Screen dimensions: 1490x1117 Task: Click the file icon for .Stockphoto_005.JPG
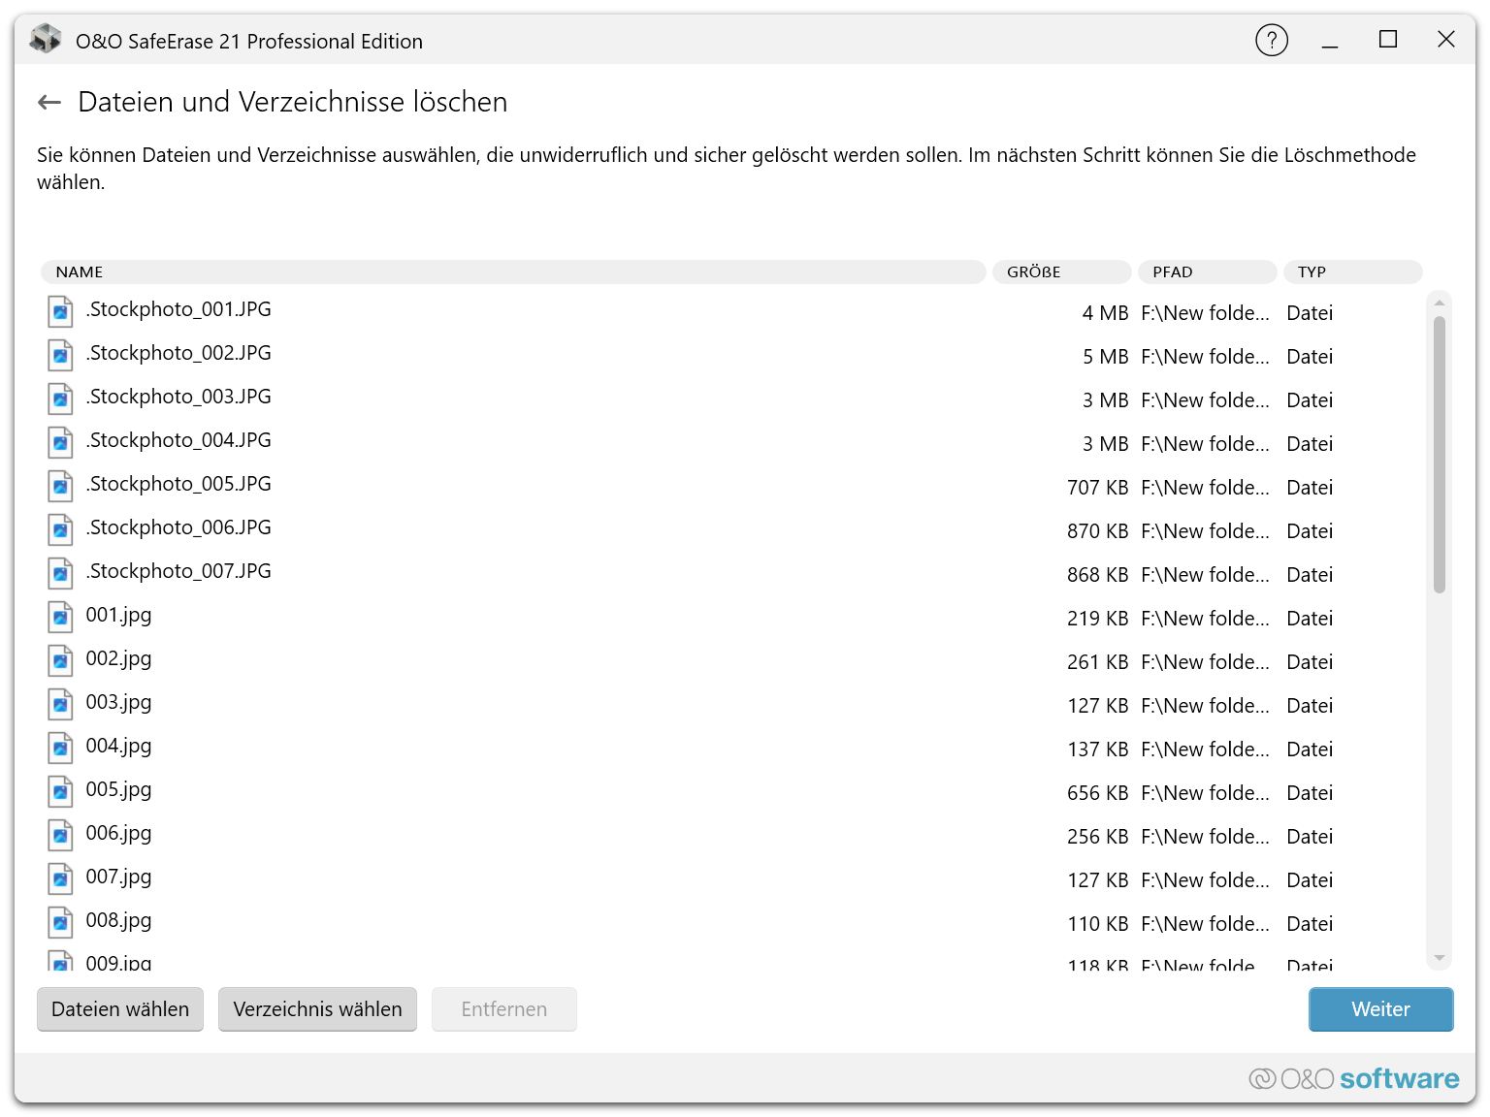click(60, 486)
